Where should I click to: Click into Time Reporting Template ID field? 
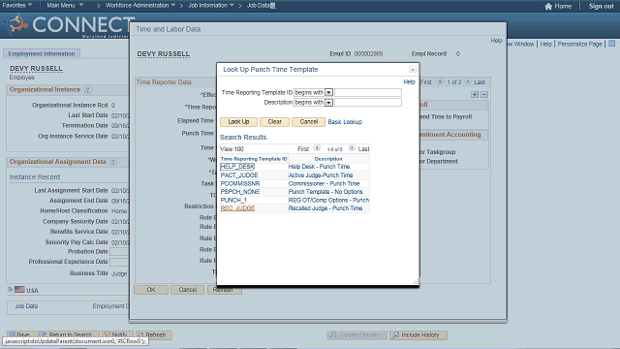(368, 93)
